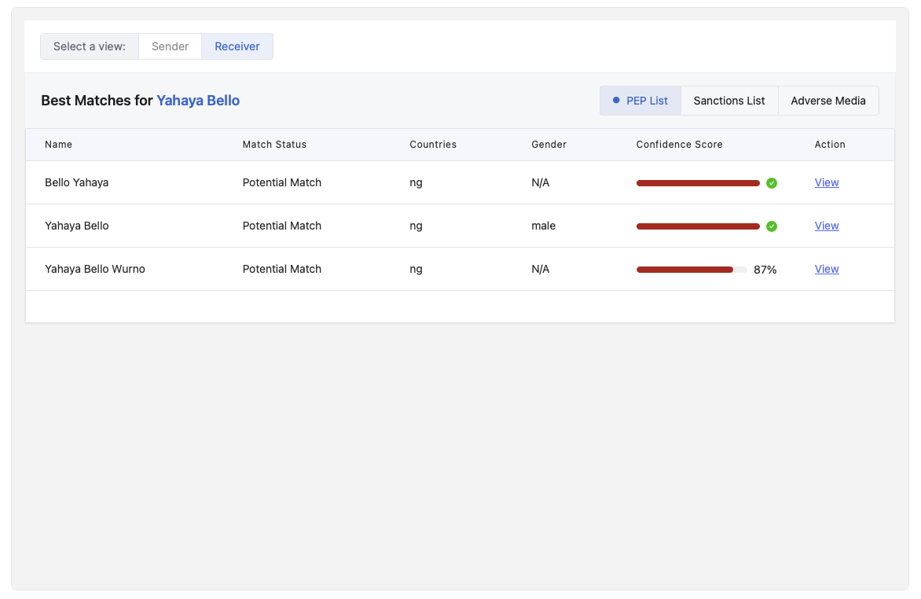Switch to the Sender view
This screenshot has height=599, width=921.
click(170, 46)
